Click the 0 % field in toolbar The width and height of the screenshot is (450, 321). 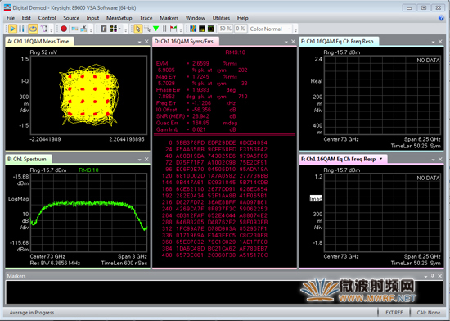pos(241,29)
